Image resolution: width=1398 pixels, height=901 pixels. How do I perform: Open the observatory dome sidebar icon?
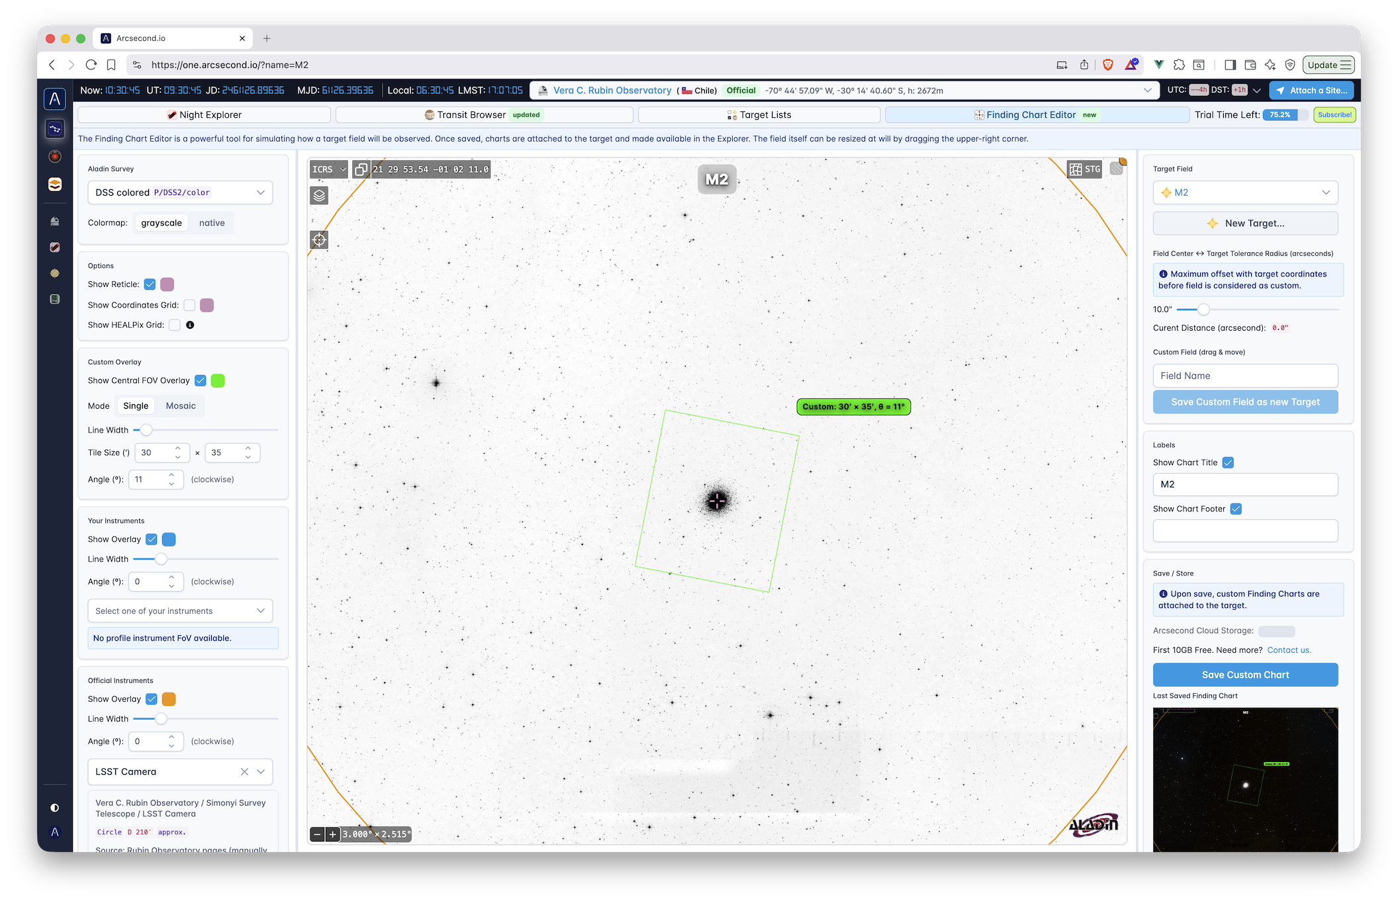pos(55,222)
